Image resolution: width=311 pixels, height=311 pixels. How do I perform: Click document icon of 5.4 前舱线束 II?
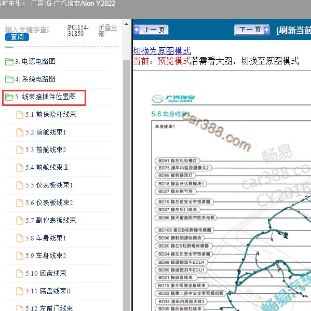(20, 168)
